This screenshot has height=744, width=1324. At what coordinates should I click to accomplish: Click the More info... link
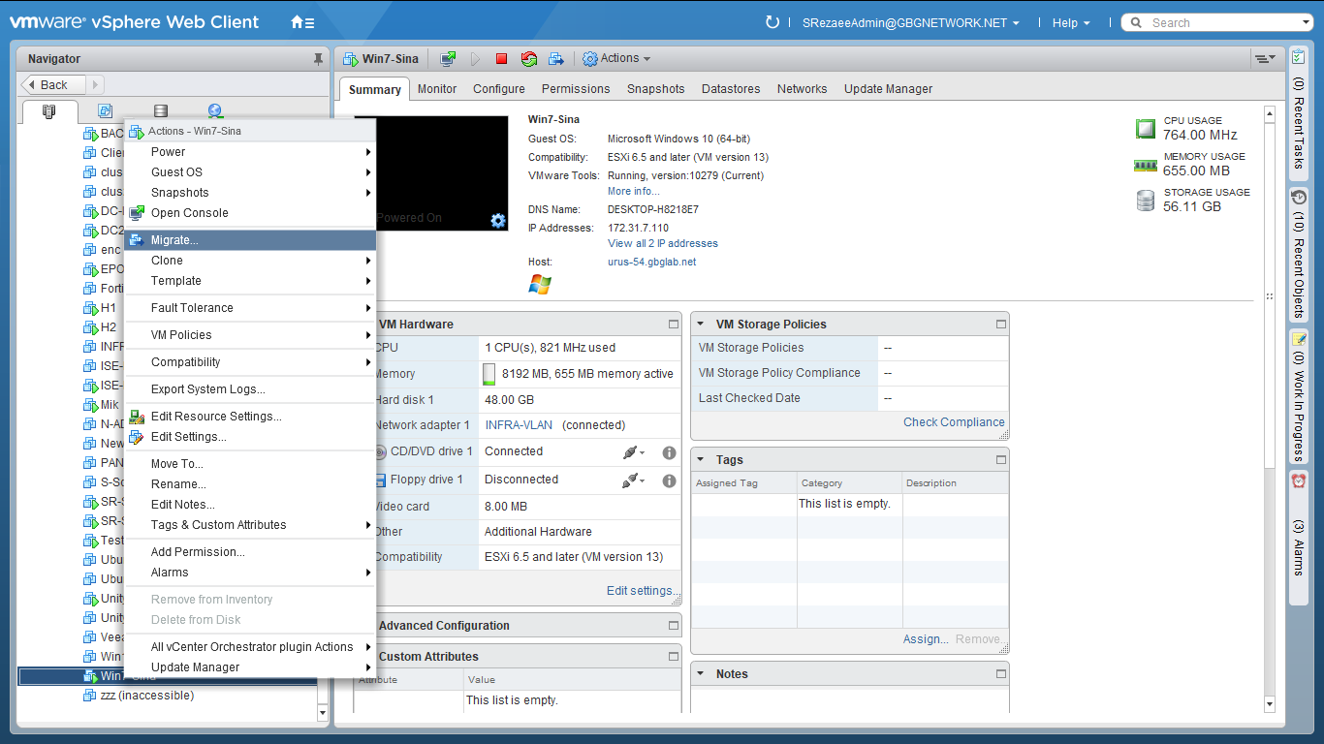tap(633, 191)
